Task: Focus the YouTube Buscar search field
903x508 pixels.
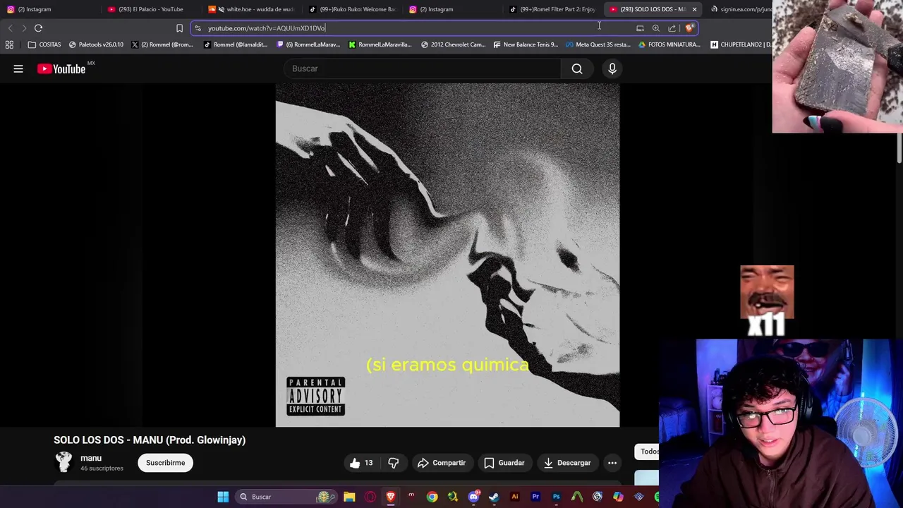Action: coord(423,68)
